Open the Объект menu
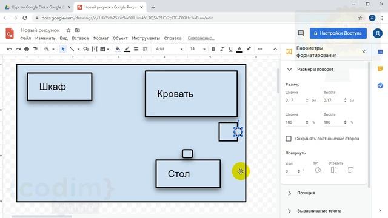 tap(120, 38)
